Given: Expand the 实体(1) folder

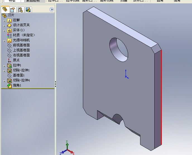Looking at the screenshot, I should click(4, 31).
